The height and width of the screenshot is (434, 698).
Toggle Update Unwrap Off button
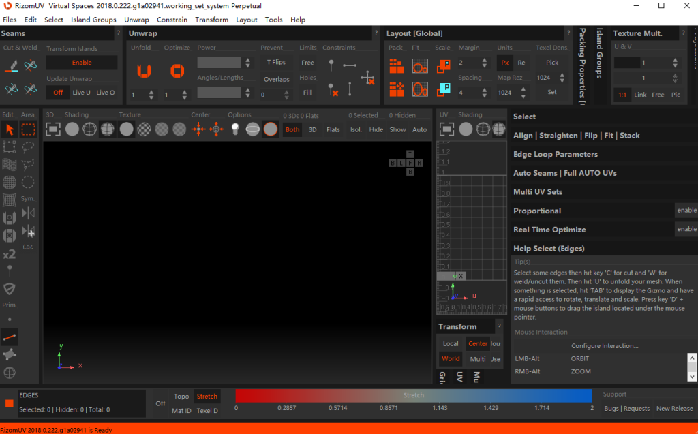(x=58, y=93)
